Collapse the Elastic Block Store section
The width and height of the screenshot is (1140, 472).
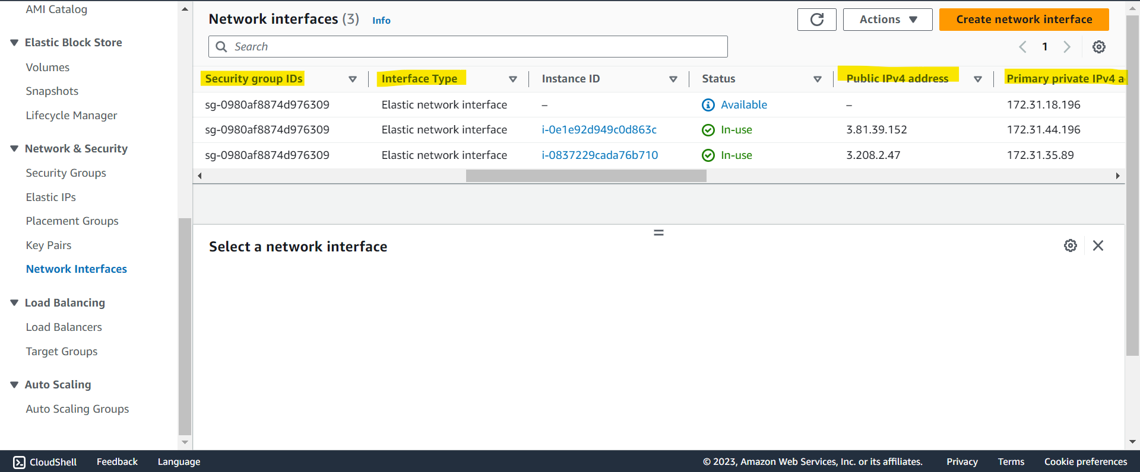[14, 43]
